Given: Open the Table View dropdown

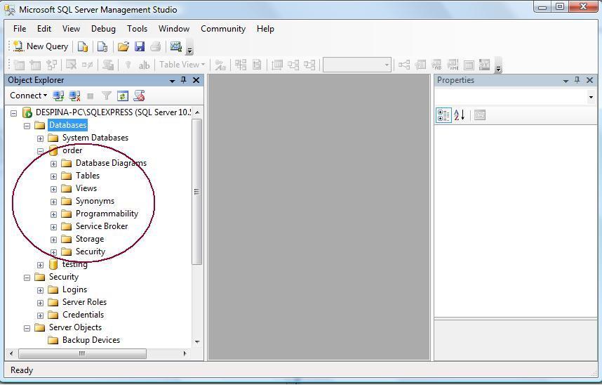Looking at the screenshot, I should click(182, 65).
